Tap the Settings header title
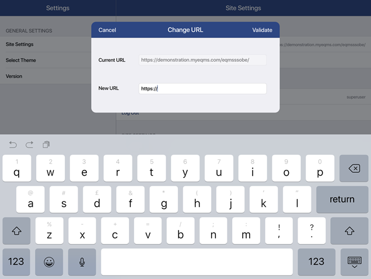The image size is (371, 279). (x=58, y=8)
